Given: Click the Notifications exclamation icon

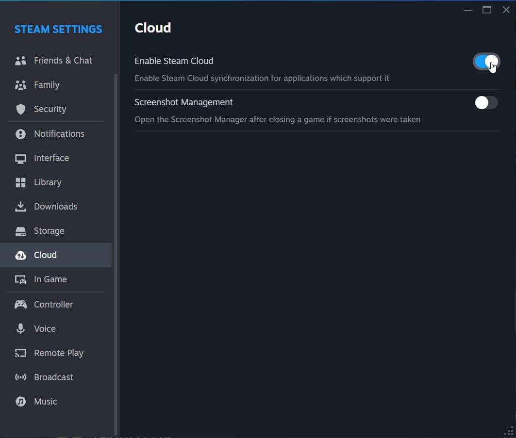Looking at the screenshot, I should (x=20, y=134).
